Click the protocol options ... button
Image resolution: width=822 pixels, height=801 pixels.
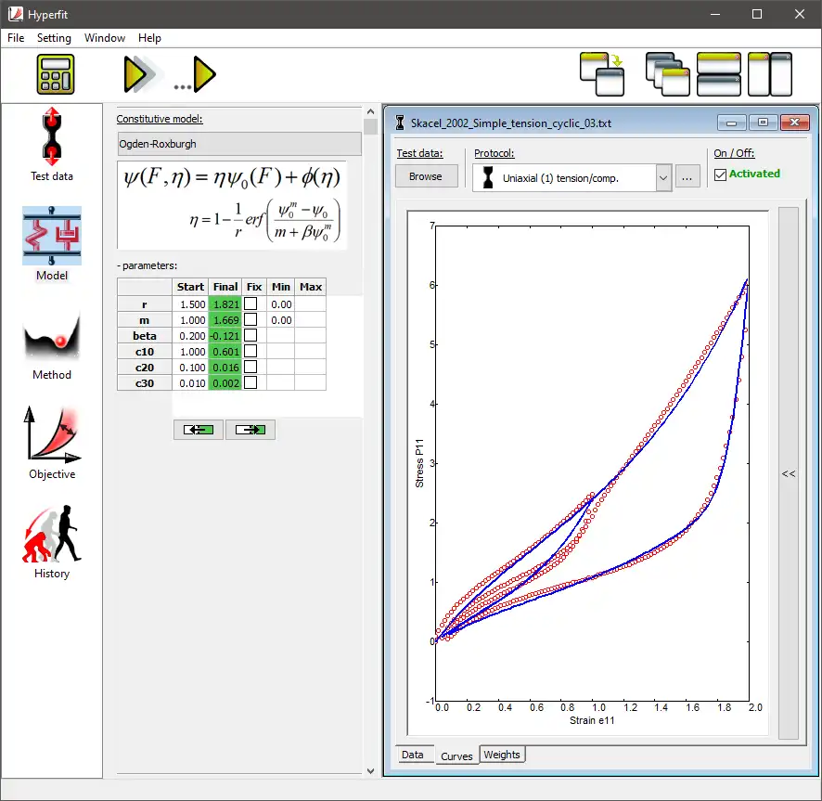(687, 178)
